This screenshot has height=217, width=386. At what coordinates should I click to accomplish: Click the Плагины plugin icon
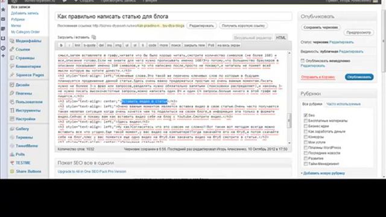click(12, 93)
